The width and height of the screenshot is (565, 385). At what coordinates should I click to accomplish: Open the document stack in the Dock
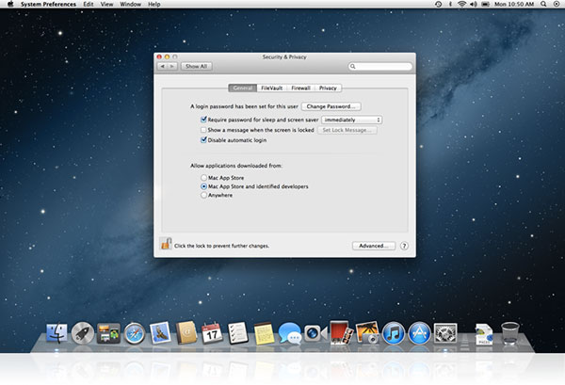coord(484,334)
